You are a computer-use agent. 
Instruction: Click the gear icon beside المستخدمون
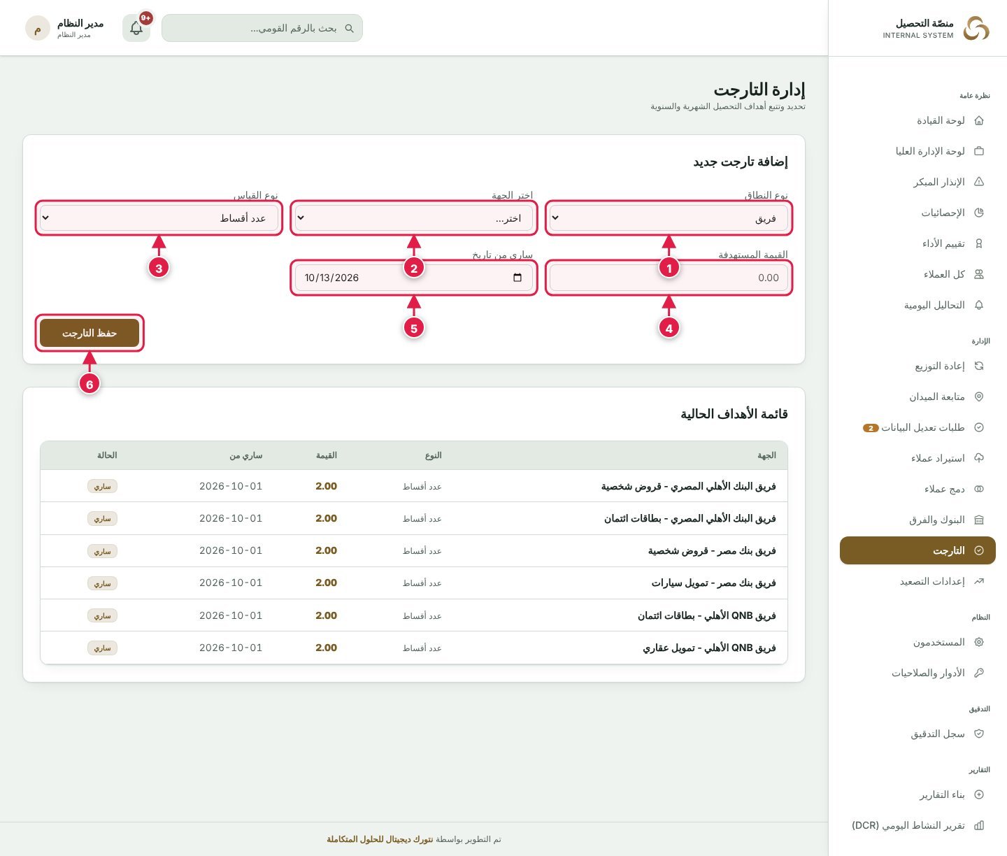pyautogui.click(x=979, y=642)
